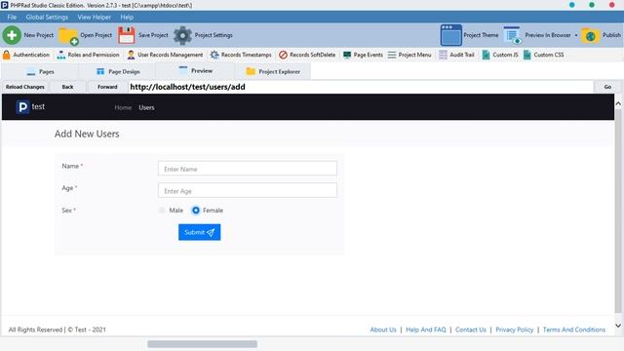
Task: Open the Global Settings menu
Action: pos(47,18)
